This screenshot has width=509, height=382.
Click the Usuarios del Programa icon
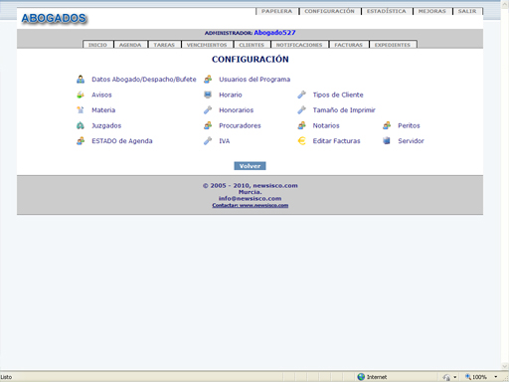pos(208,80)
